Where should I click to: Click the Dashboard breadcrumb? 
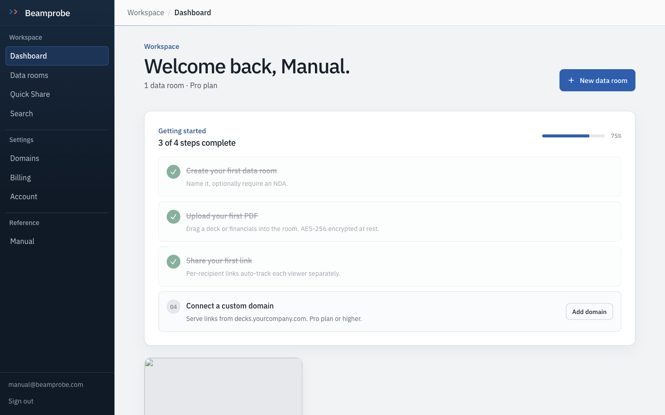click(x=193, y=12)
